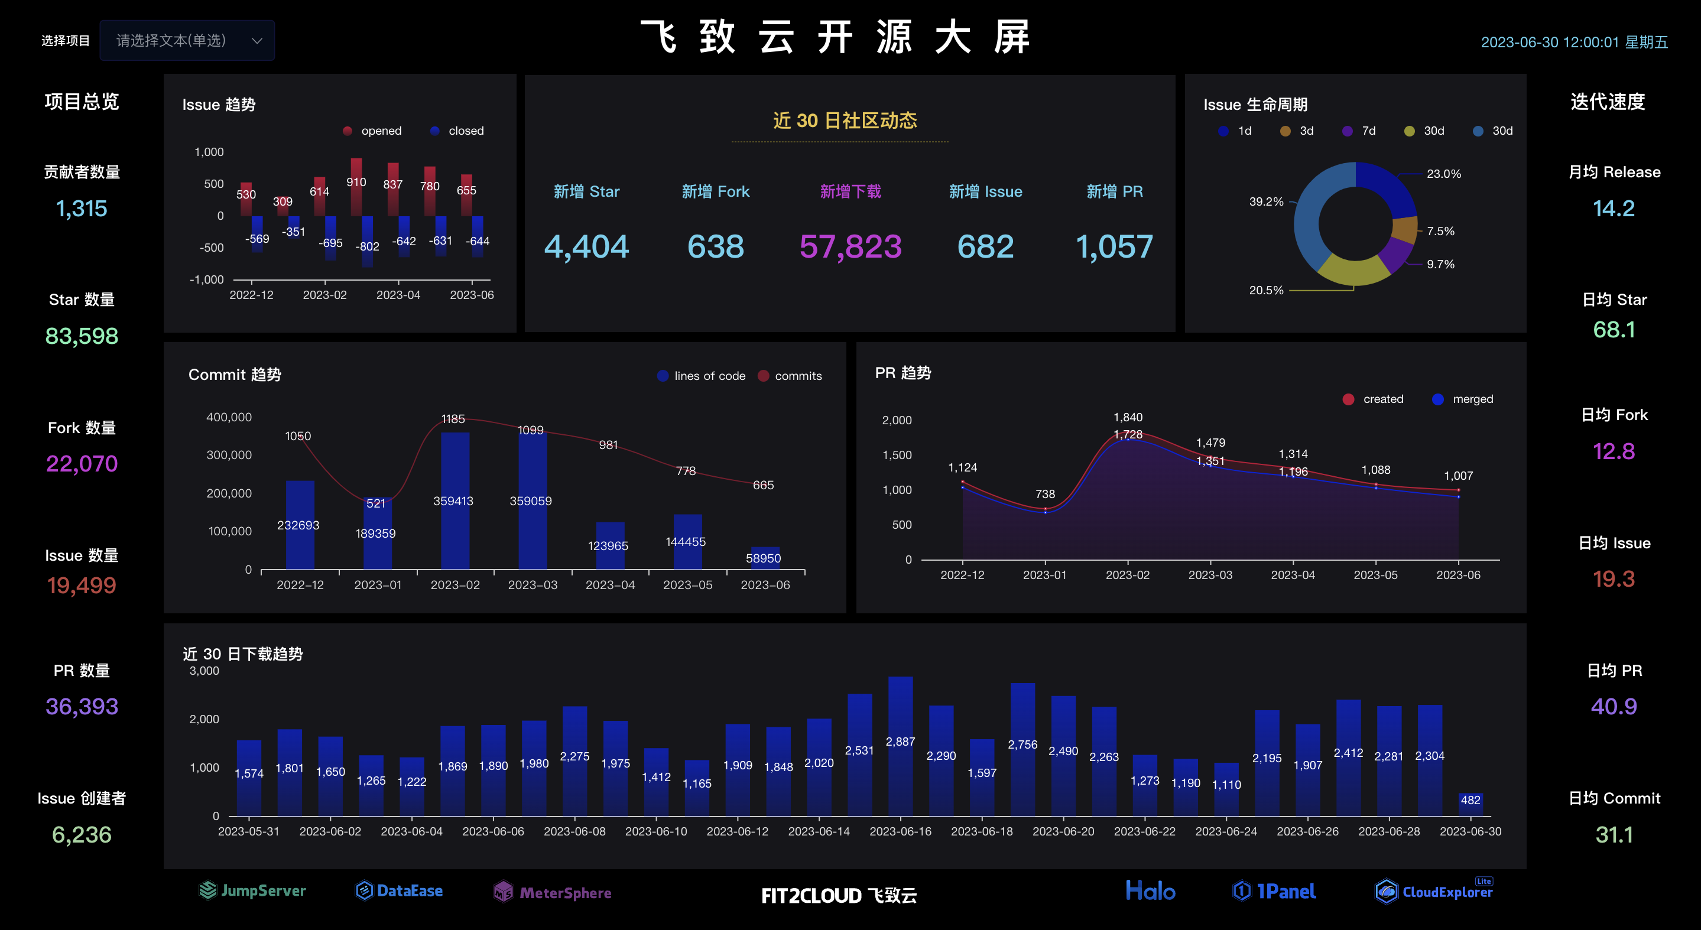Click the 1185 commits peak label
The image size is (1701, 930).
coord(453,419)
